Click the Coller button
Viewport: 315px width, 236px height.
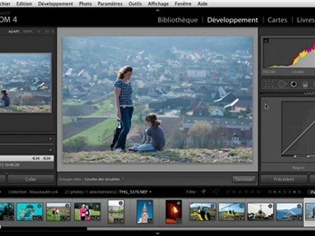tap(31, 179)
